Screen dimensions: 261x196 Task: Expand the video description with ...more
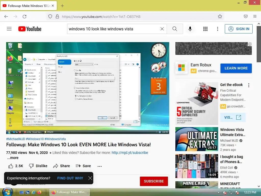[x=13, y=158]
